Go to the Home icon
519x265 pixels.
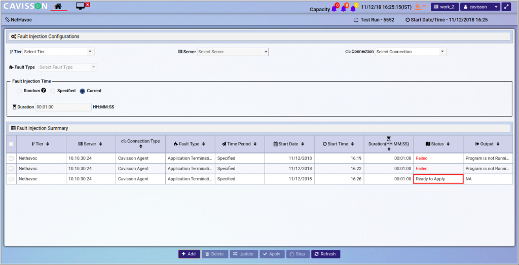[58, 6]
